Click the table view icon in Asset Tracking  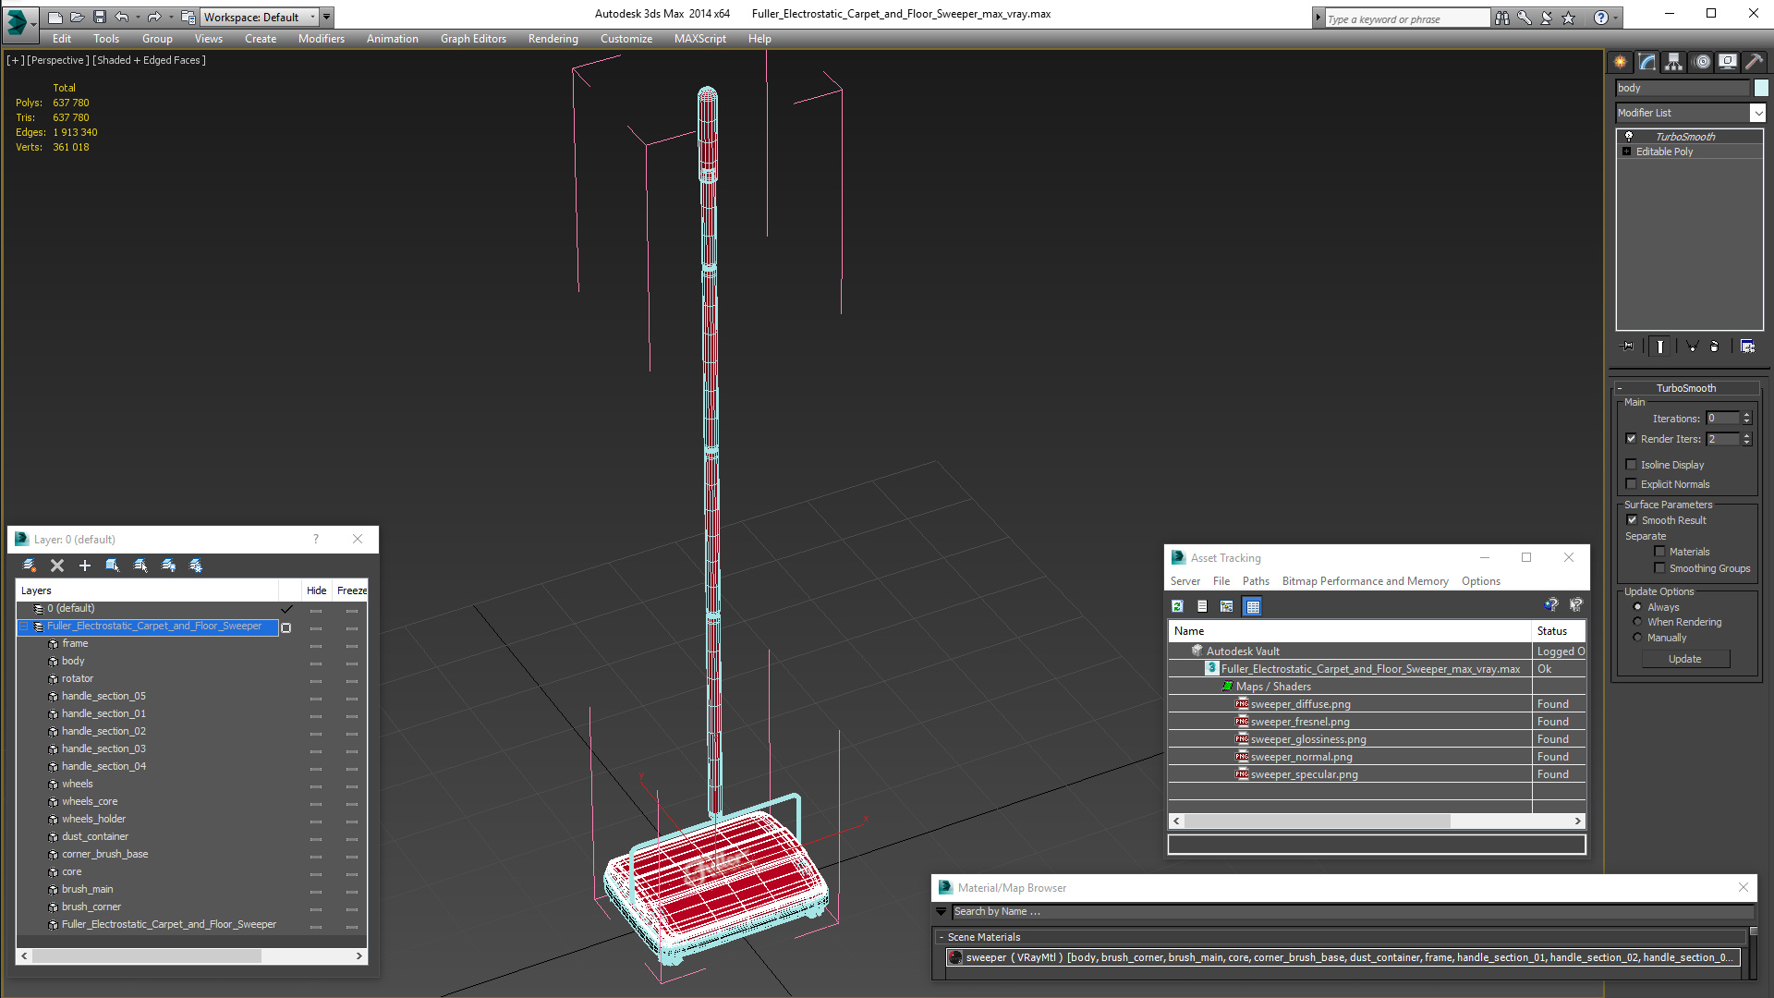pyautogui.click(x=1253, y=606)
